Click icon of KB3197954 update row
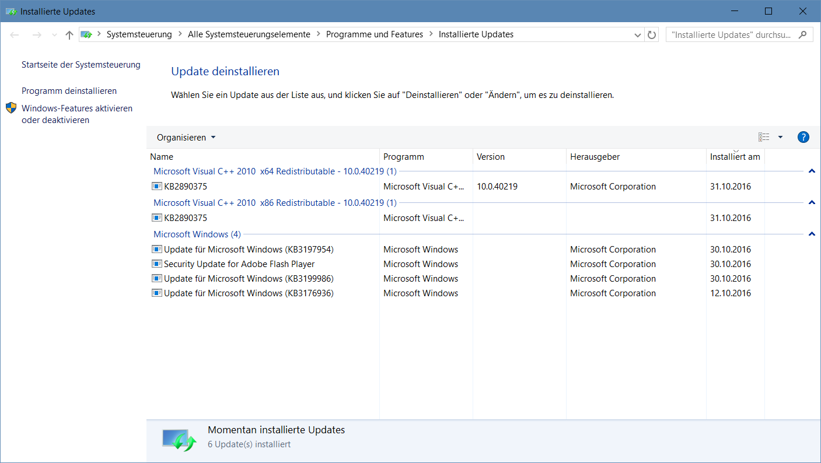 click(157, 249)
